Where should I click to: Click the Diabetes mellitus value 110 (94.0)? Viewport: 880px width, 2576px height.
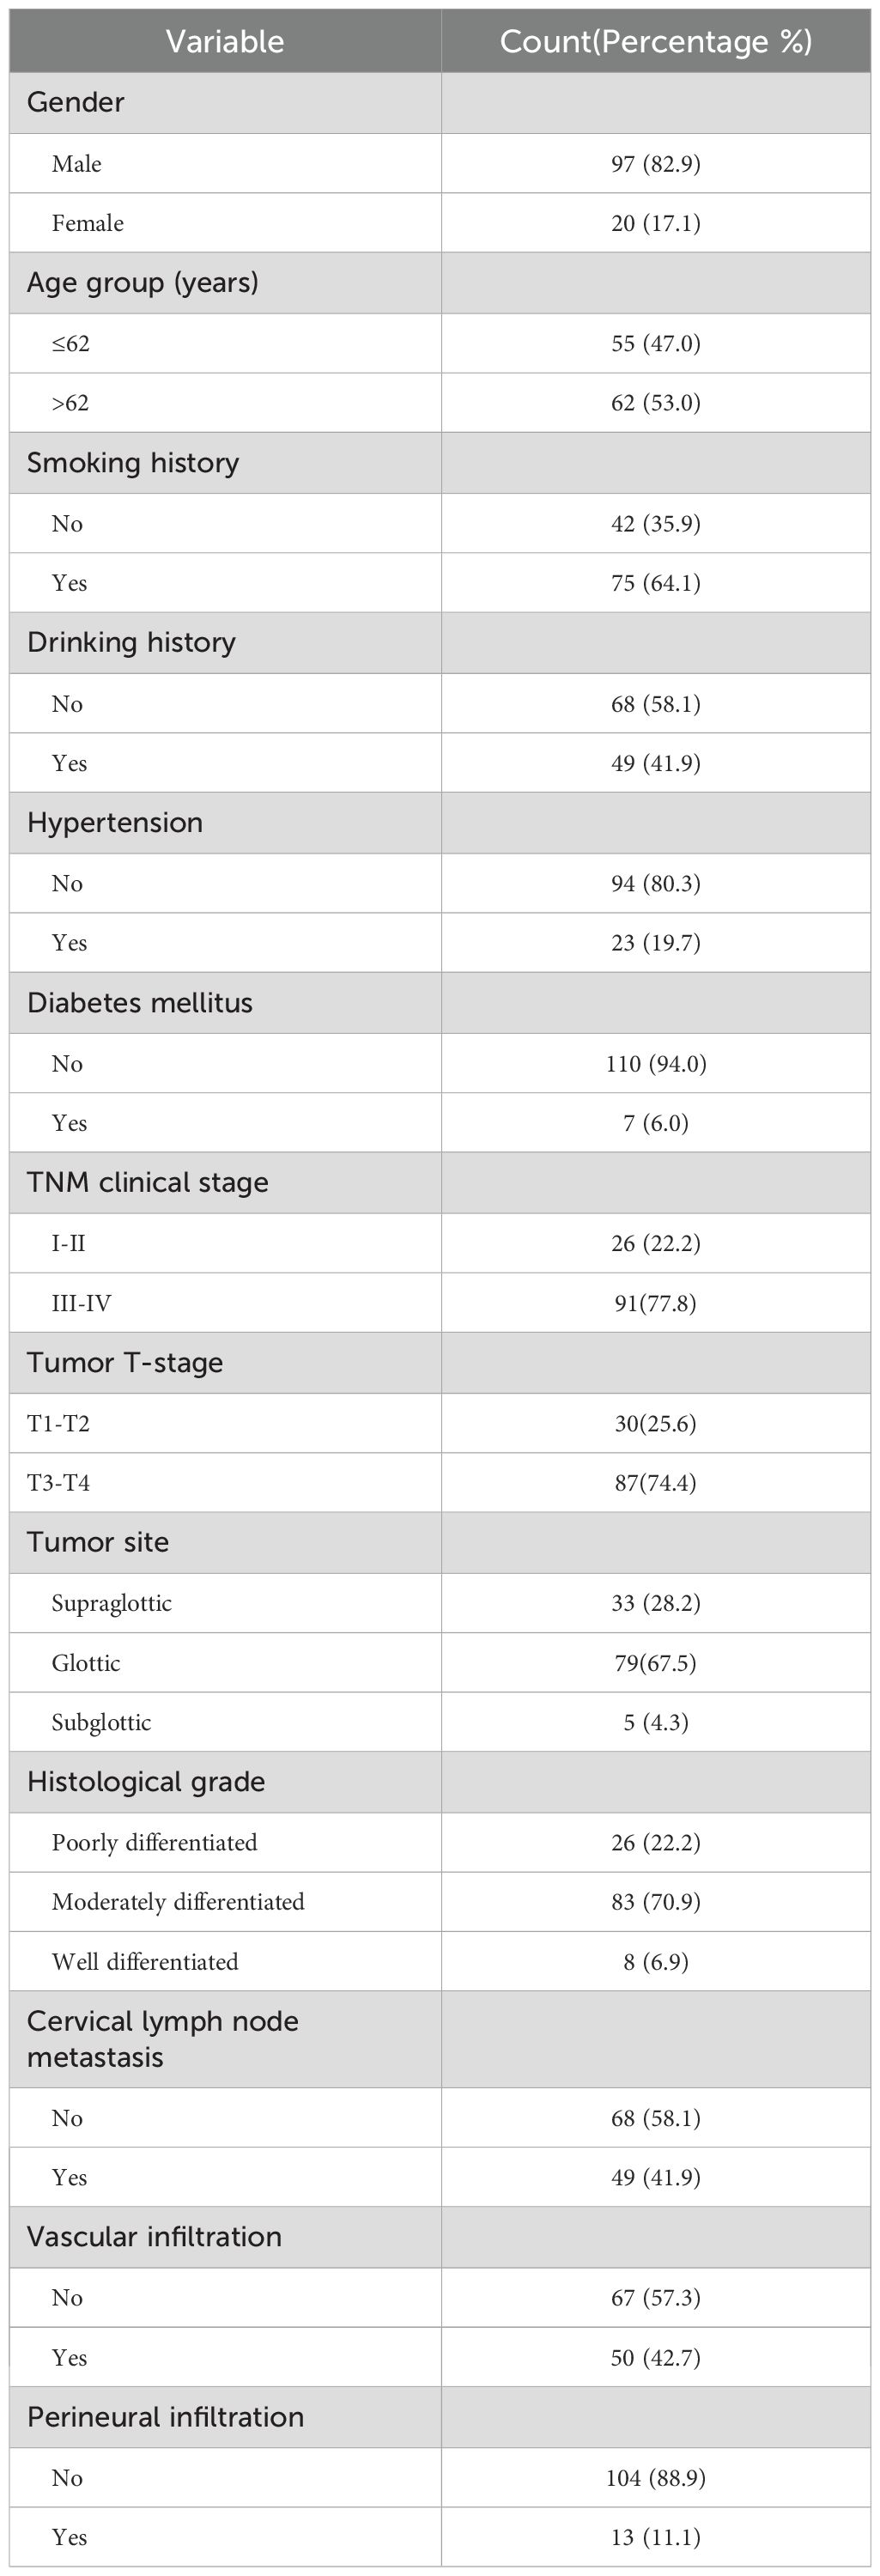655,1063
